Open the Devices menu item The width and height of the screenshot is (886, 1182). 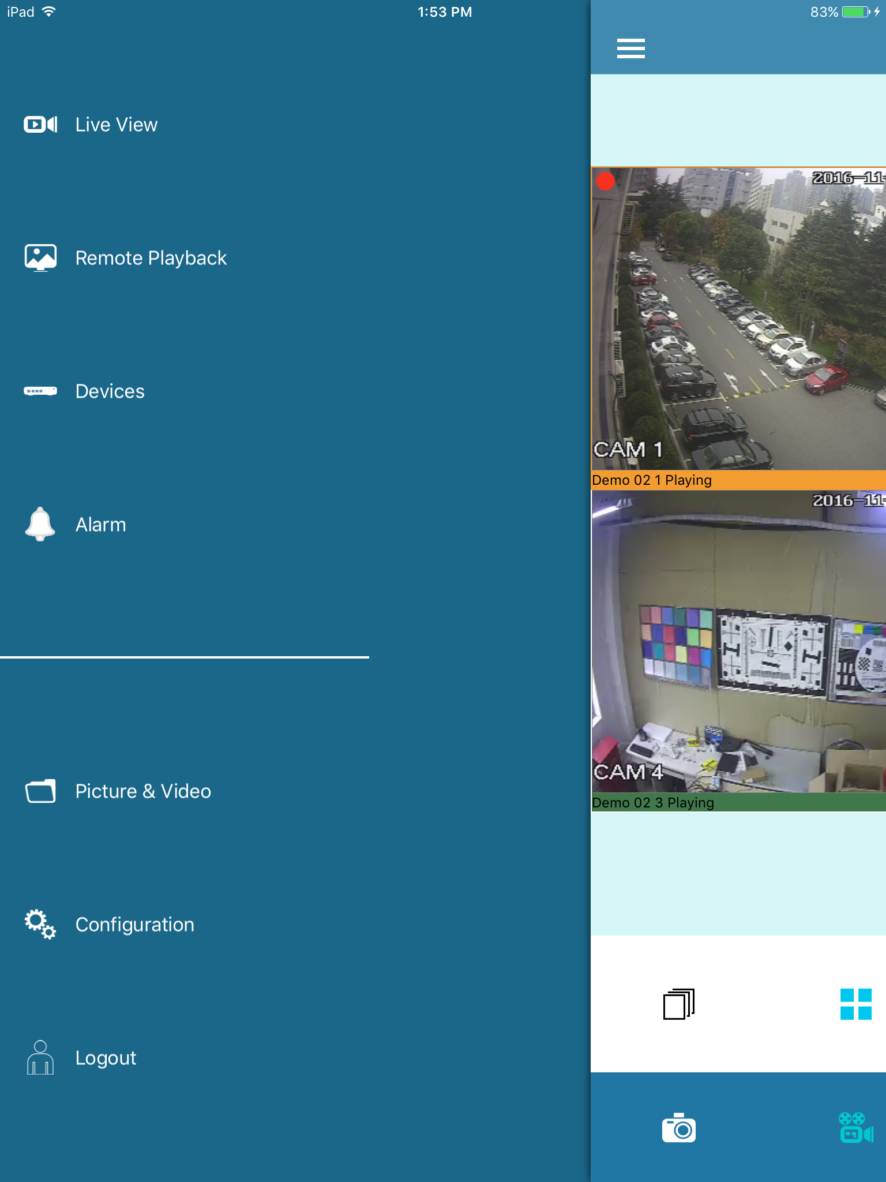pos(110,391)
